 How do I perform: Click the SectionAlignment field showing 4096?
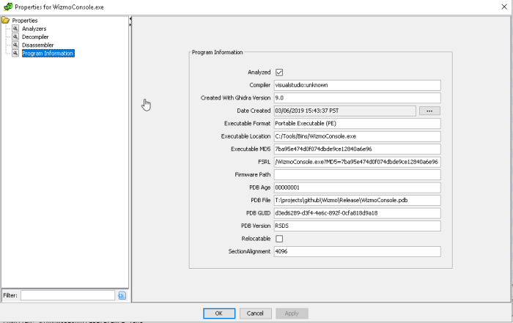pyautogui.click(x=358, y=251)
